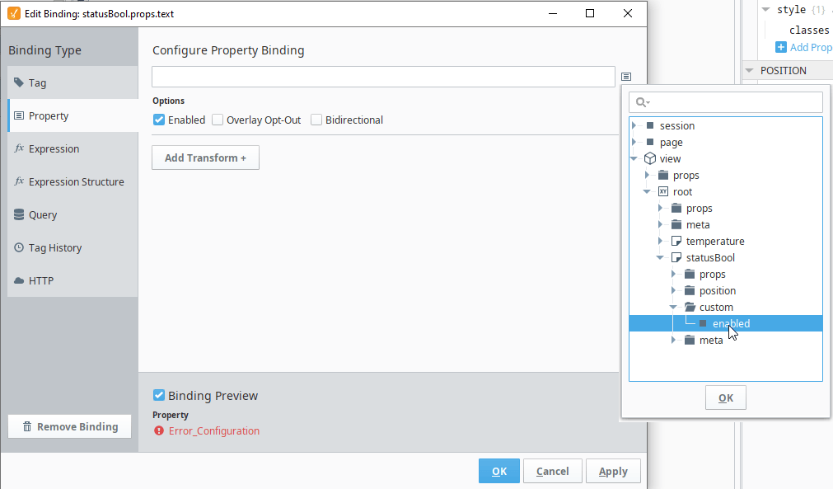The width and height of the screenshot is (833, 489).
Task: Click the property browser search field
Action: pos(726,102)
